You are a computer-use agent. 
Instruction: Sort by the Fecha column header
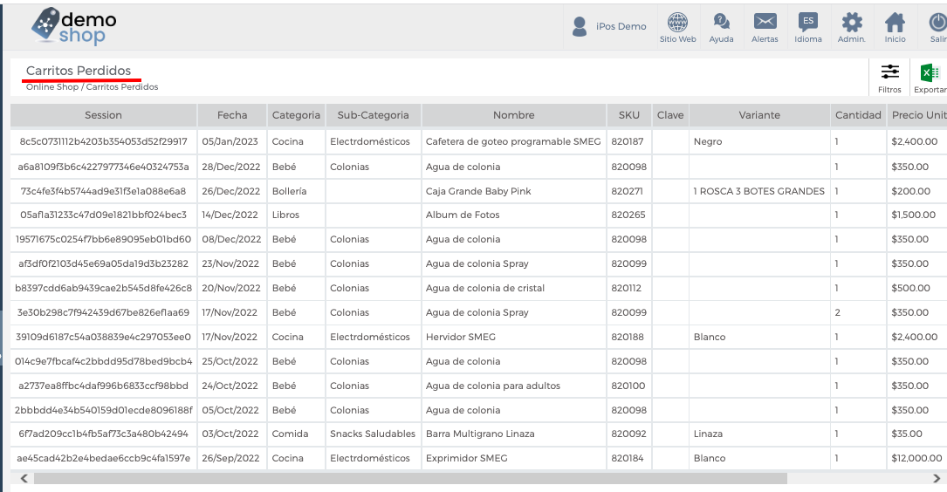coord(232,114)
